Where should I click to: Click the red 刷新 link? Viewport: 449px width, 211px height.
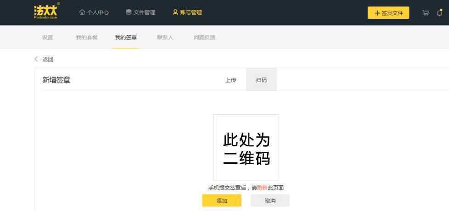262,188
